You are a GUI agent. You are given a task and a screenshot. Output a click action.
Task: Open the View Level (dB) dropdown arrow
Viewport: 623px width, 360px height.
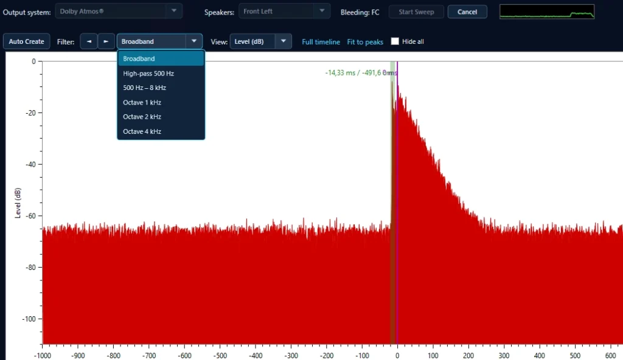tap(284, 41)
